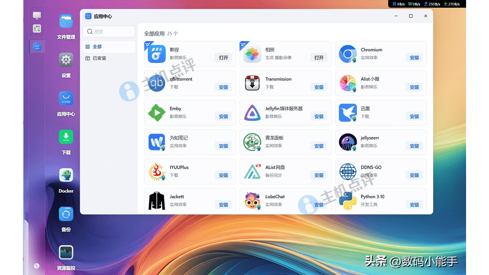Install 青龙面板 with its 安装 button
Image resolution: width=489 pixels, height=275 pixels.
tap(319, 146)
